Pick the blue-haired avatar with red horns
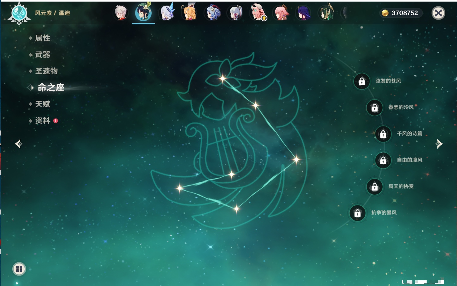The image size is (457, 286). coord(212,13)
